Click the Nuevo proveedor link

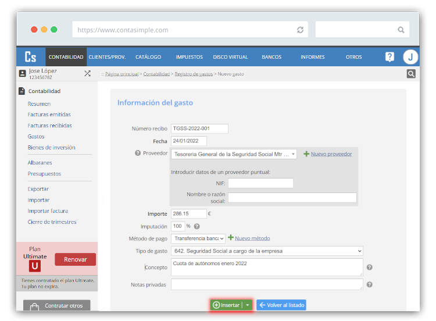(x=331, y=154)
